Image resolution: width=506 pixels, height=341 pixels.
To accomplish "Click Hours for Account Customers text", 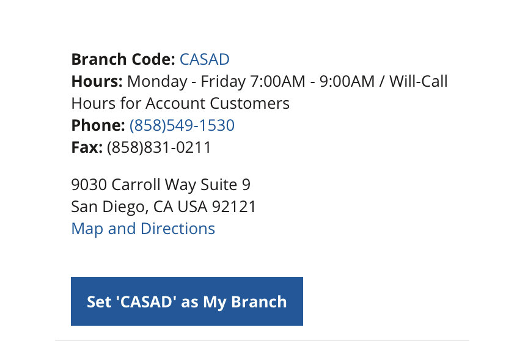I will coord(180,103).
